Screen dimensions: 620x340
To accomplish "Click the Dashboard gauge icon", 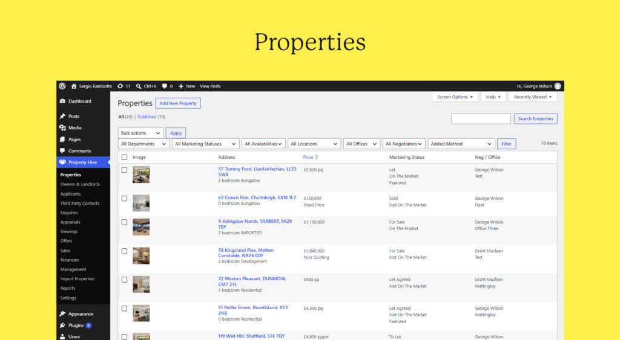I will point(62,101).
